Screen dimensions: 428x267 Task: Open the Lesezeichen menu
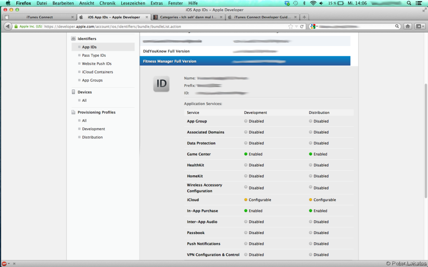pos(133,3)
